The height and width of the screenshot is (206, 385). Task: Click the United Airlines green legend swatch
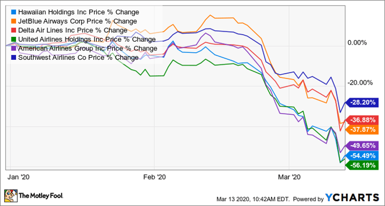[x=14, y=39]
